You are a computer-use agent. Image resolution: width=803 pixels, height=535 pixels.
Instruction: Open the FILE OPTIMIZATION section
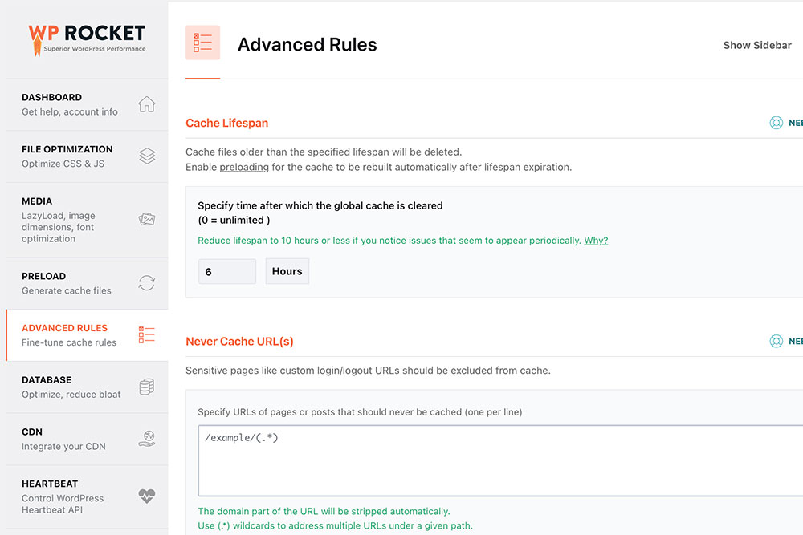(87, 156)
